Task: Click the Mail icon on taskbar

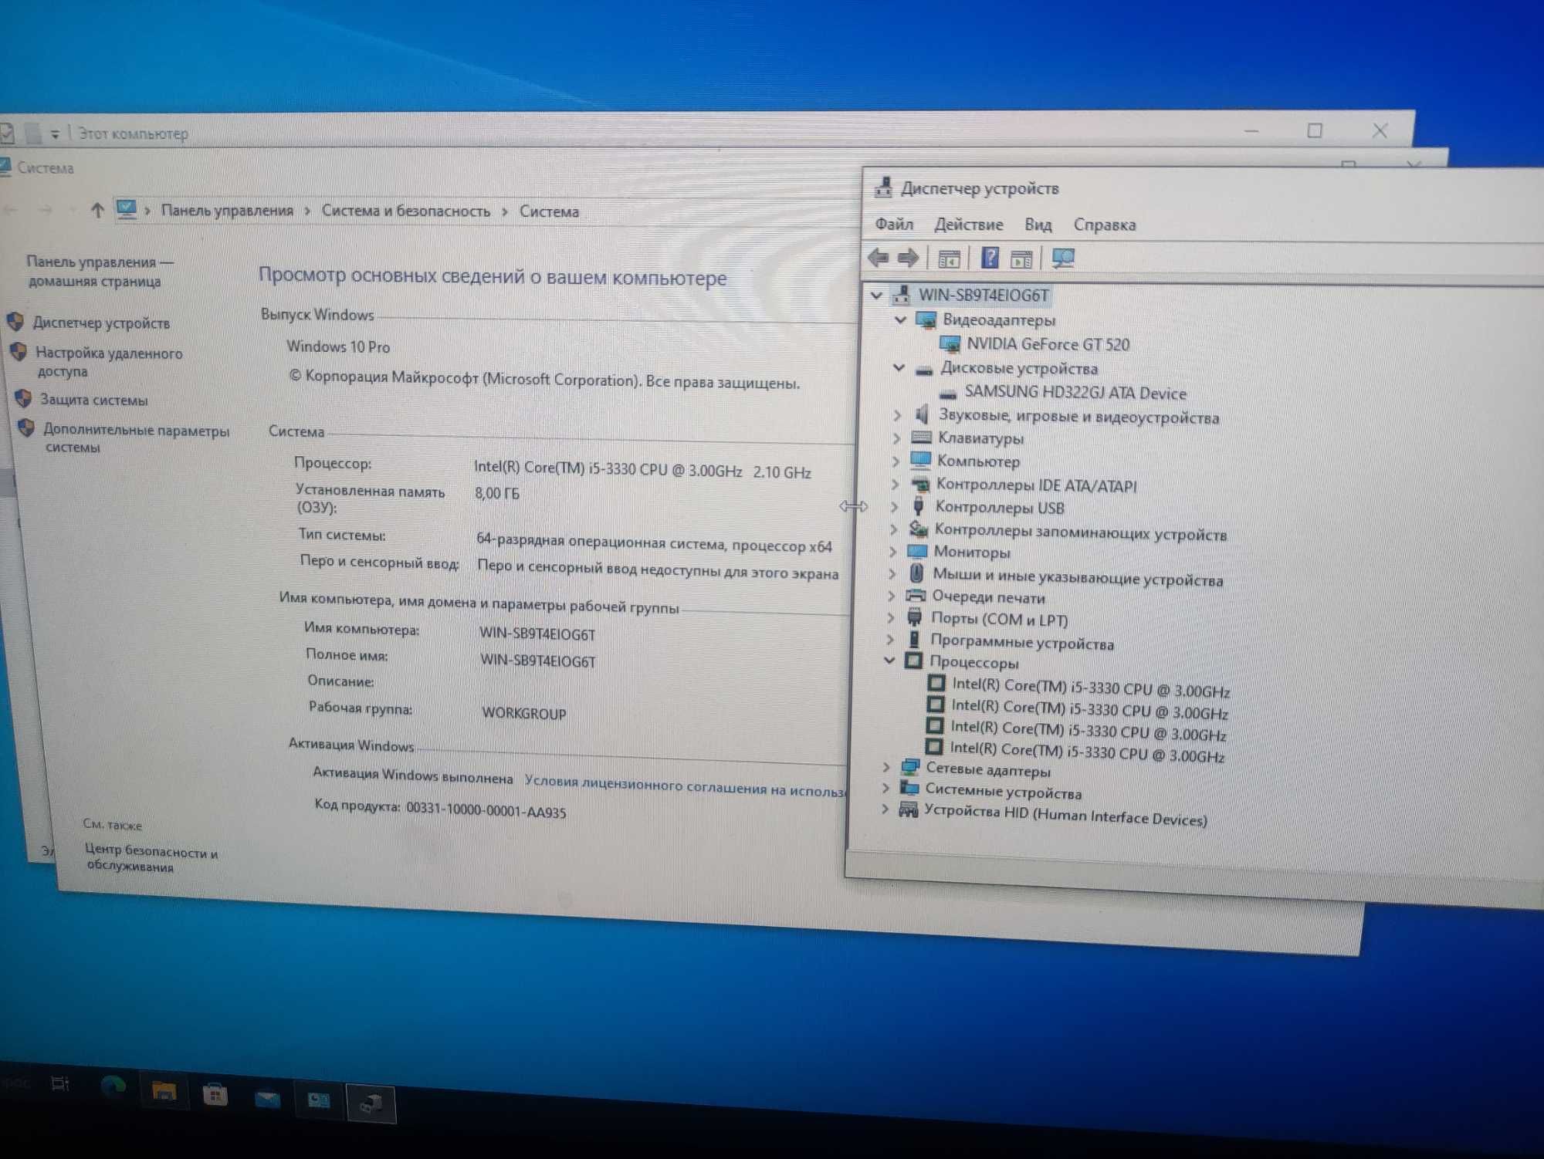Action: point(267,1098)
